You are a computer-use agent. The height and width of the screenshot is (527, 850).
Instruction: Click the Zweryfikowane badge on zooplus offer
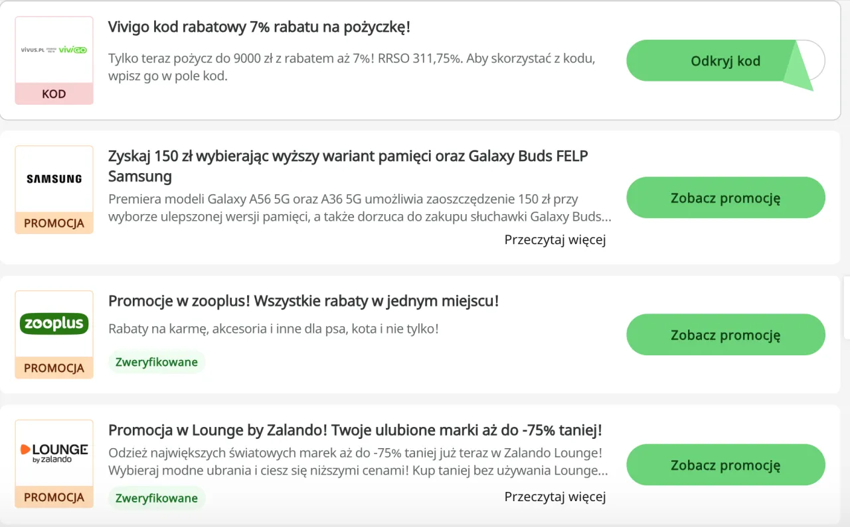[157, 362]
